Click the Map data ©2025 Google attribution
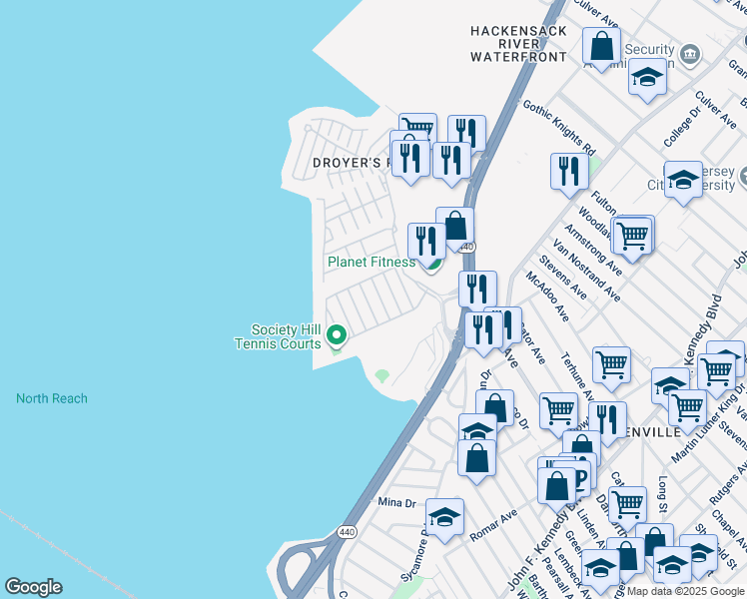The width and height of the screenshot is (747, 599). 685,591
